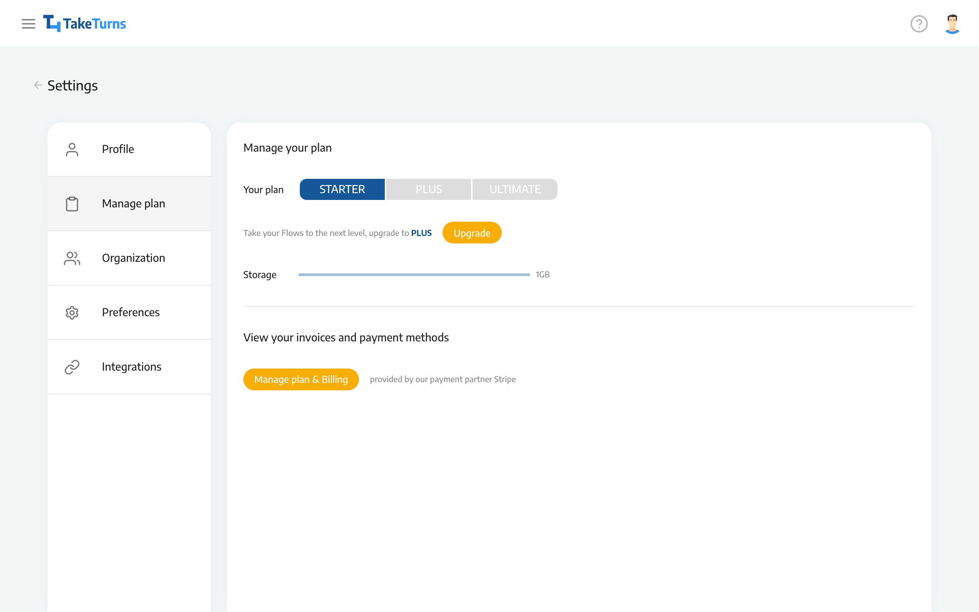979x612 pixels.
Task: Select the ULTIMATE plan option
Action: point(514,189)
